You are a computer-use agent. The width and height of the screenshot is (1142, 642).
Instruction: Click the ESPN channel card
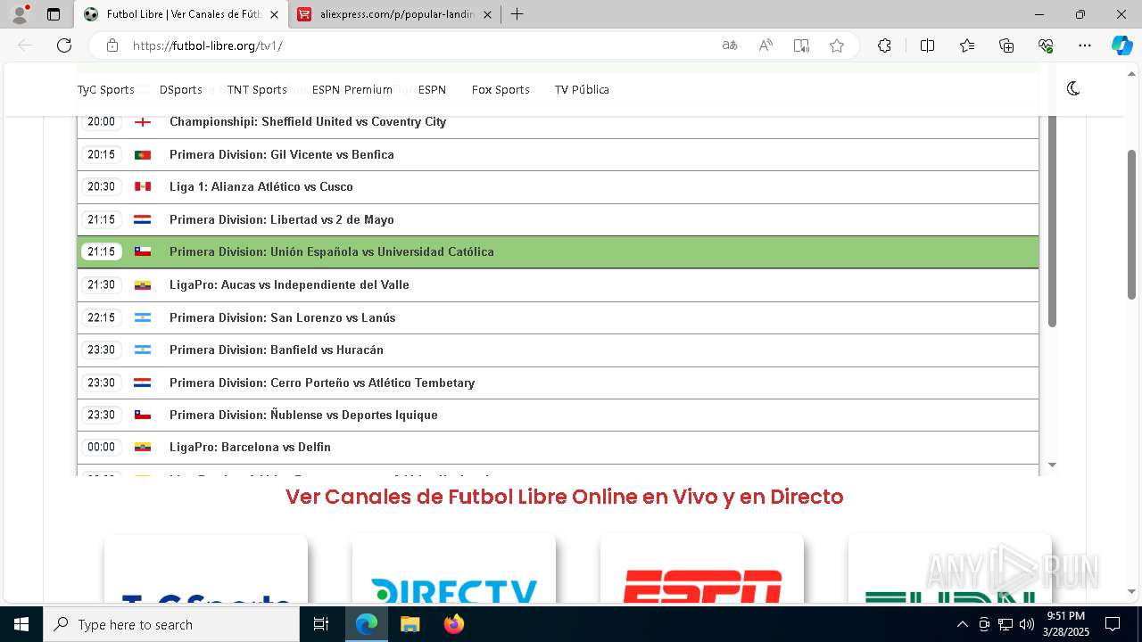point(701,569)
